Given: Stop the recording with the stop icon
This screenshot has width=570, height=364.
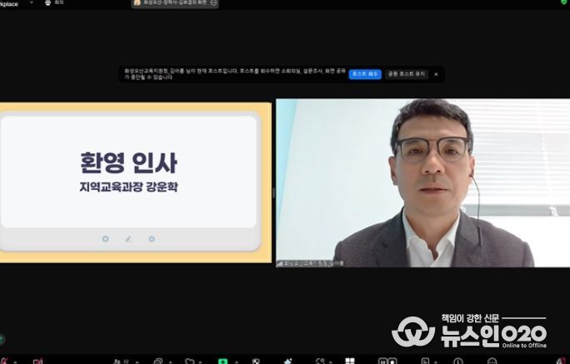Looking at the screenshot, I should [392, 362].
